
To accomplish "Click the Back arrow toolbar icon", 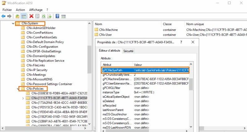I will pyautogui.click(x=3, y=16).
